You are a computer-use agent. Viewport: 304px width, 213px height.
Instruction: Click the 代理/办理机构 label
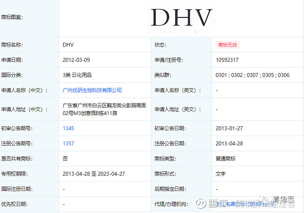tap(171, 204)
